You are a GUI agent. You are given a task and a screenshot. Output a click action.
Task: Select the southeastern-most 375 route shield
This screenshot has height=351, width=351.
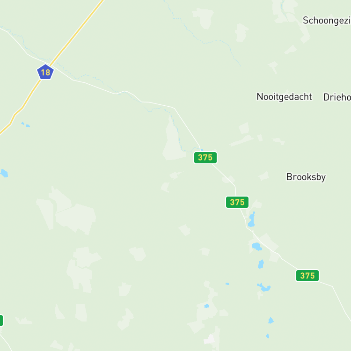(307, 276)
